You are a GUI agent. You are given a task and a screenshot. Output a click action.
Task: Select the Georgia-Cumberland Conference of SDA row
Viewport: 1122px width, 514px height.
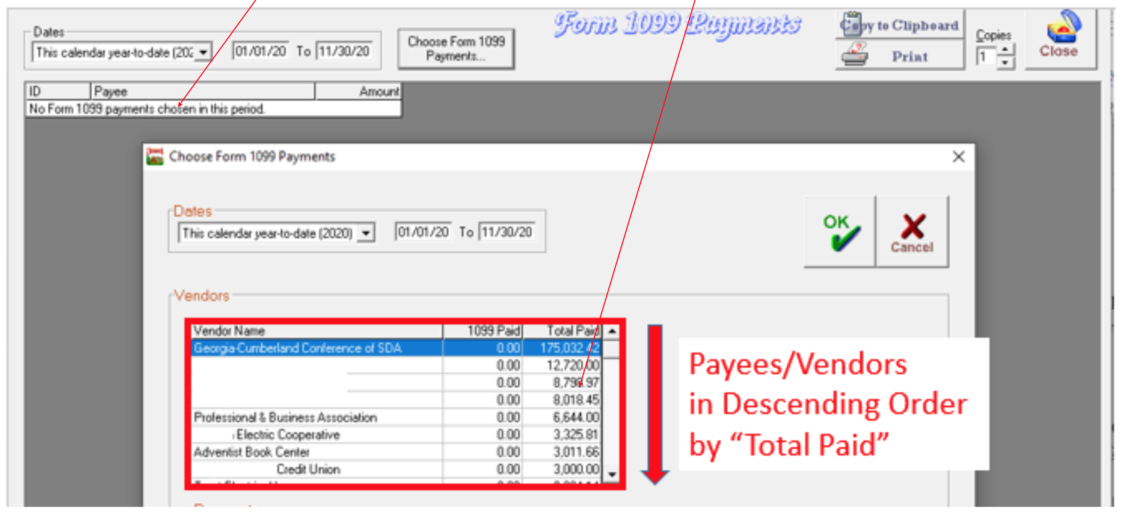298,348
